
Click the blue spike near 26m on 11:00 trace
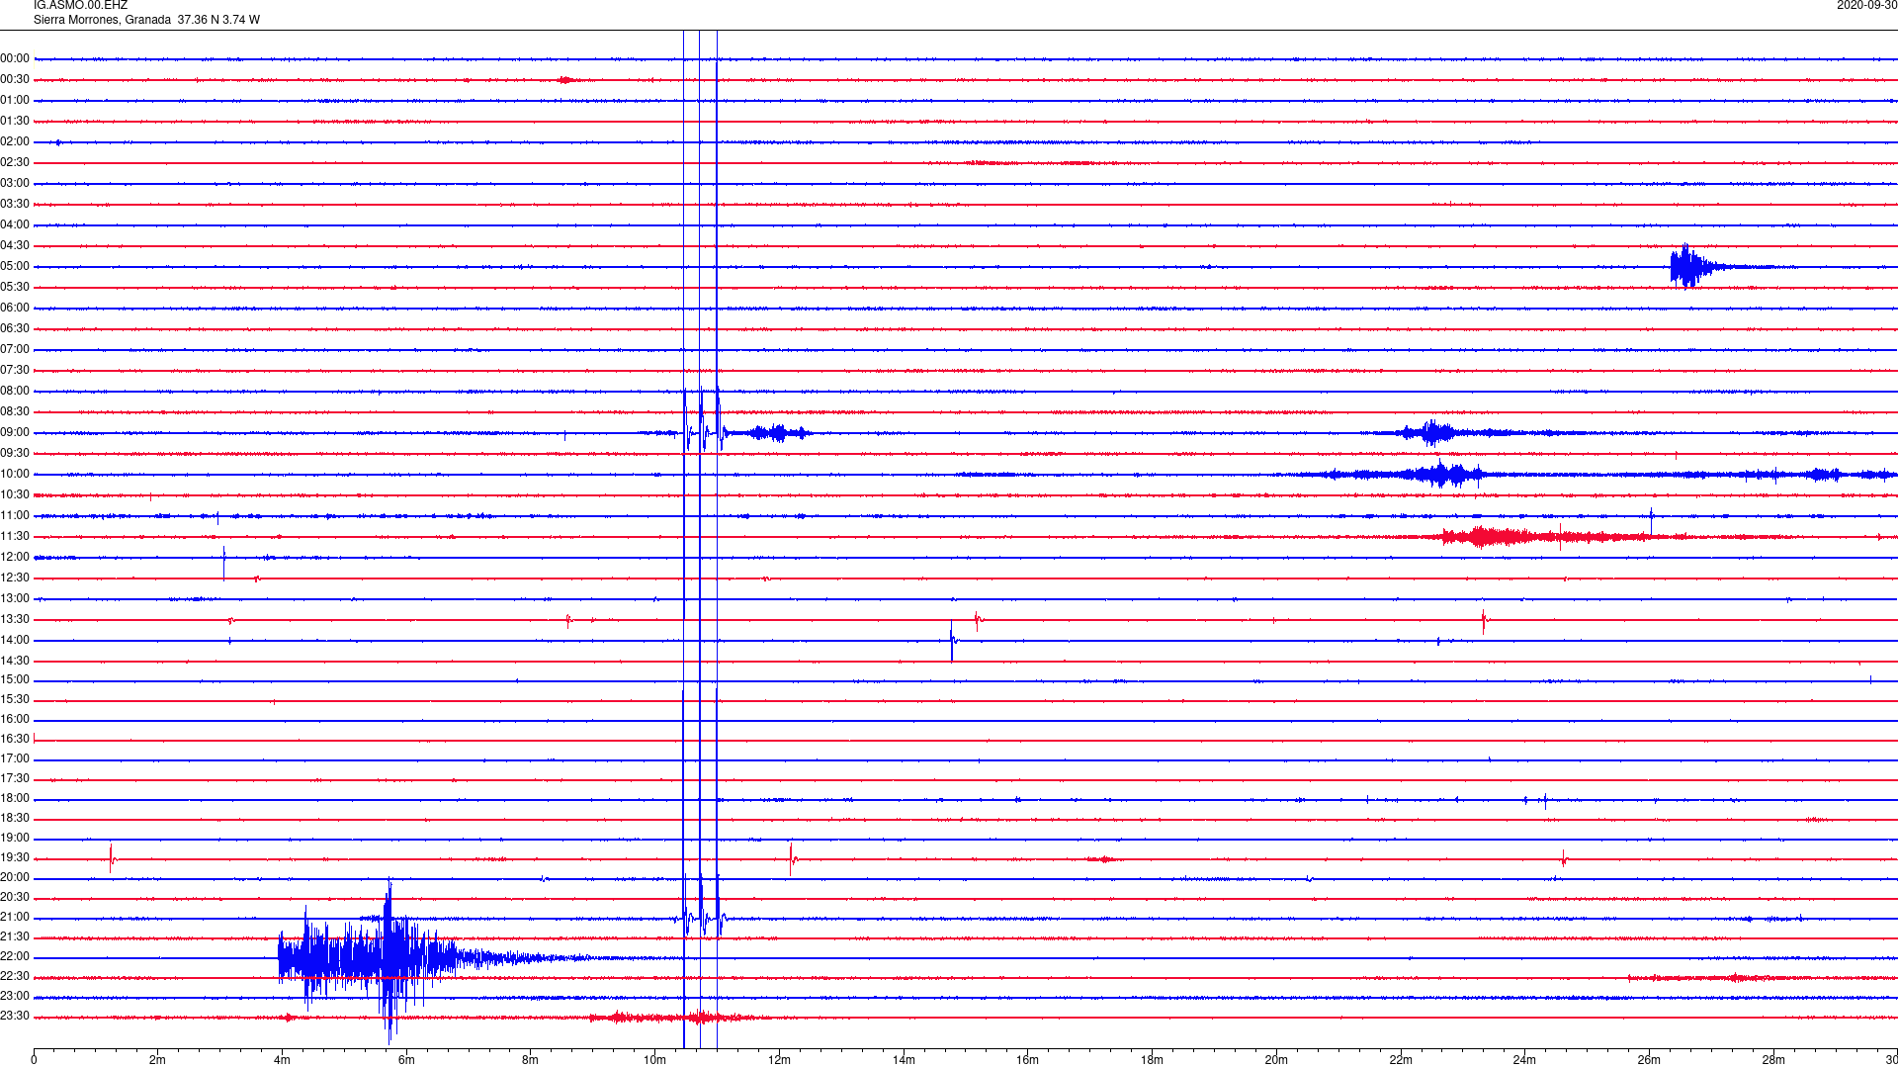pyautogui.click(x=1651, y=518)
